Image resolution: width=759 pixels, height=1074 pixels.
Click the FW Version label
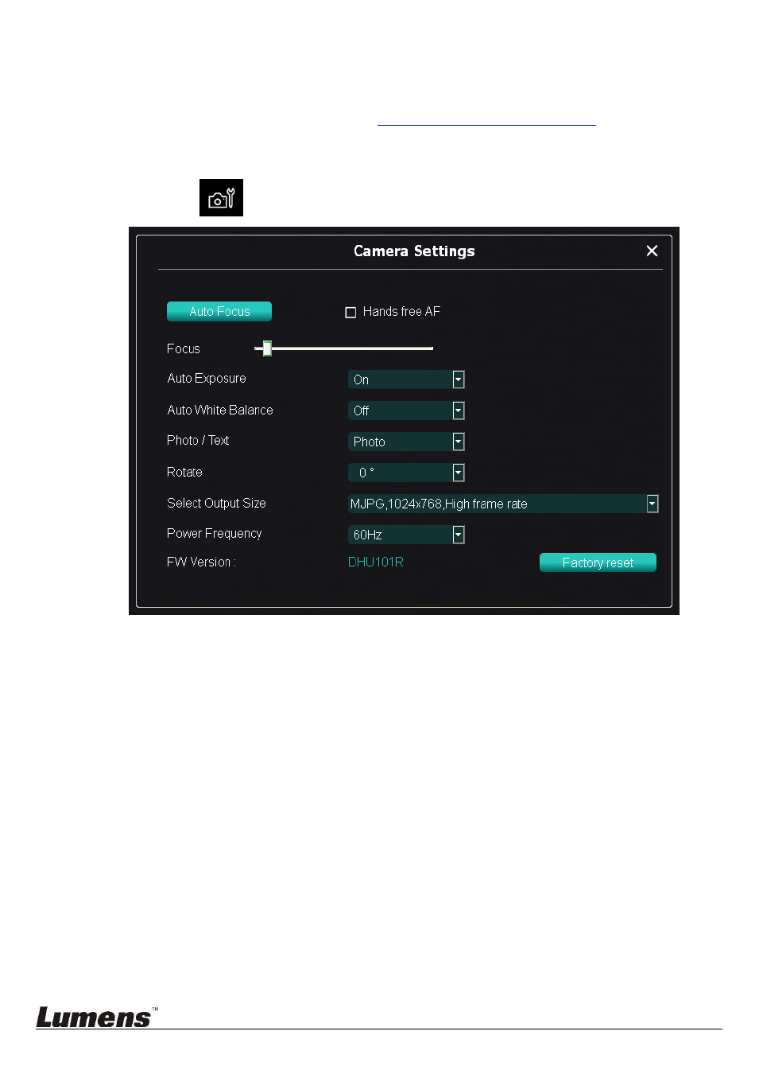pyautogui.click(x=201, y=562)
